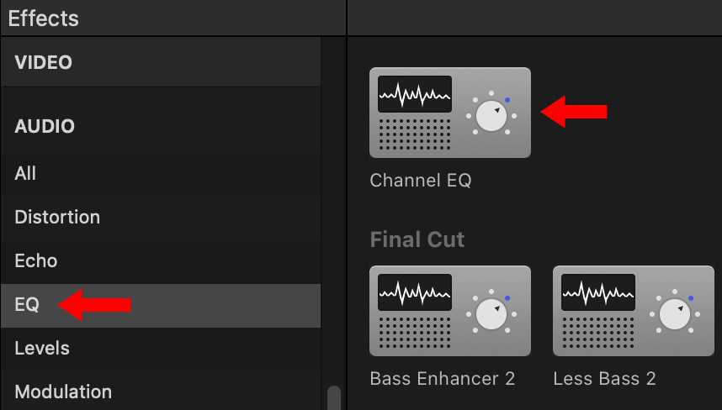This screenshot has width=722, height=410.
Task: Click the knob on the Channel EQ icon
Action: coord(491,116)
